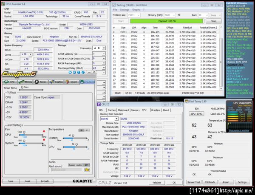
Task: Select the CPU-Z CPU tab
Action: [x=101, y=110]
